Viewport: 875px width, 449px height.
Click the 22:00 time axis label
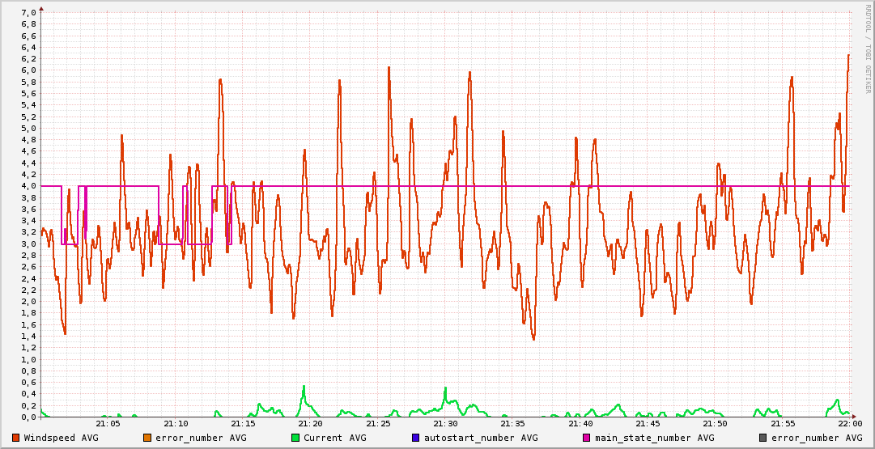coord(849,423)
